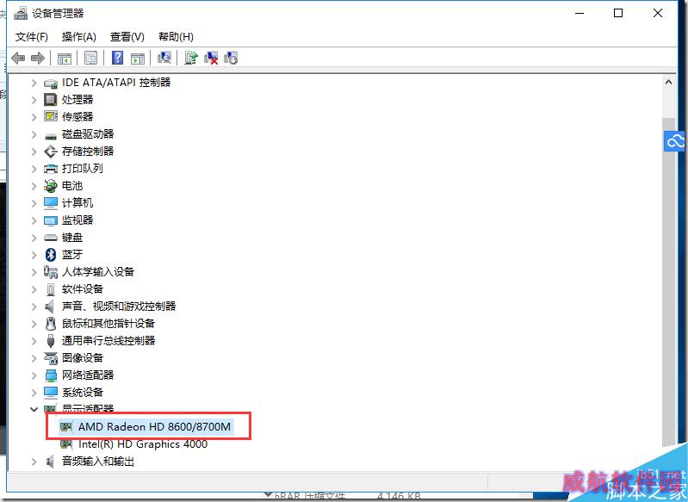Click the 网络适配器 network icon
This screenshot has width=688, height=502.
pos(51,375)
